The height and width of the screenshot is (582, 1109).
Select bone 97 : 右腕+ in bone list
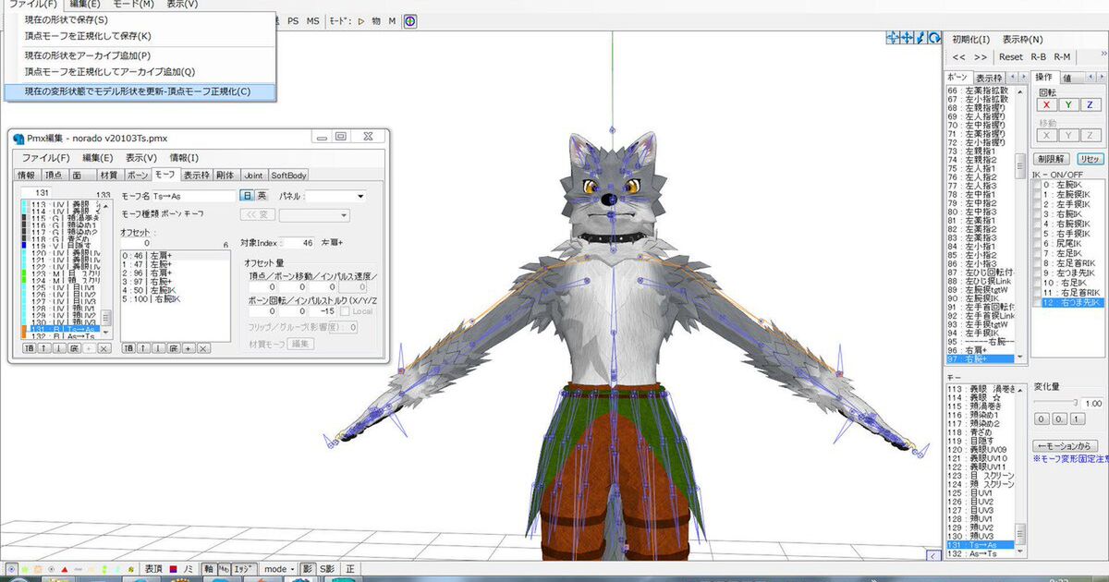980,358
